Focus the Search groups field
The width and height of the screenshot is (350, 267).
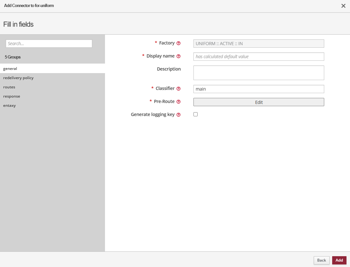[x=49, y=44]
